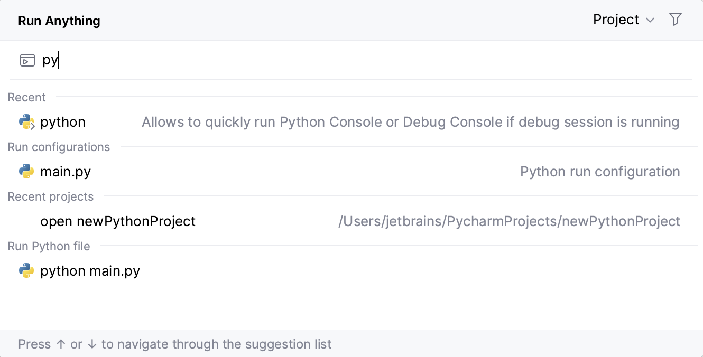Choose 'open newPythonProject' from the list

118,221
